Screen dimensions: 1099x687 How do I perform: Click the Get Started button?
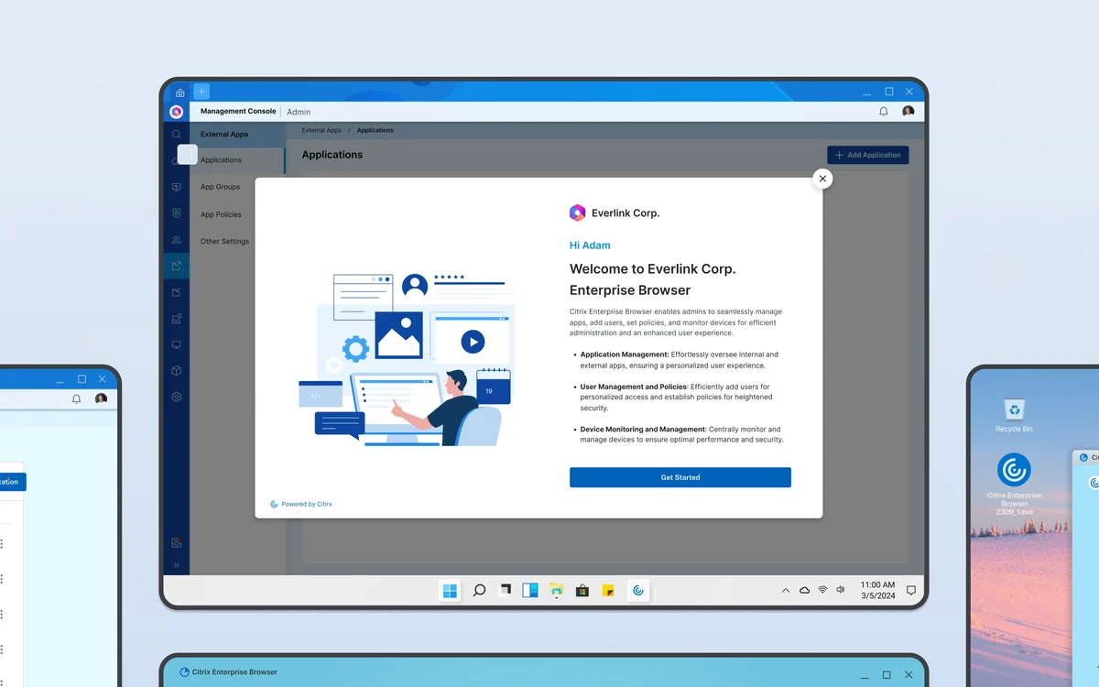(x=680, y=477)
